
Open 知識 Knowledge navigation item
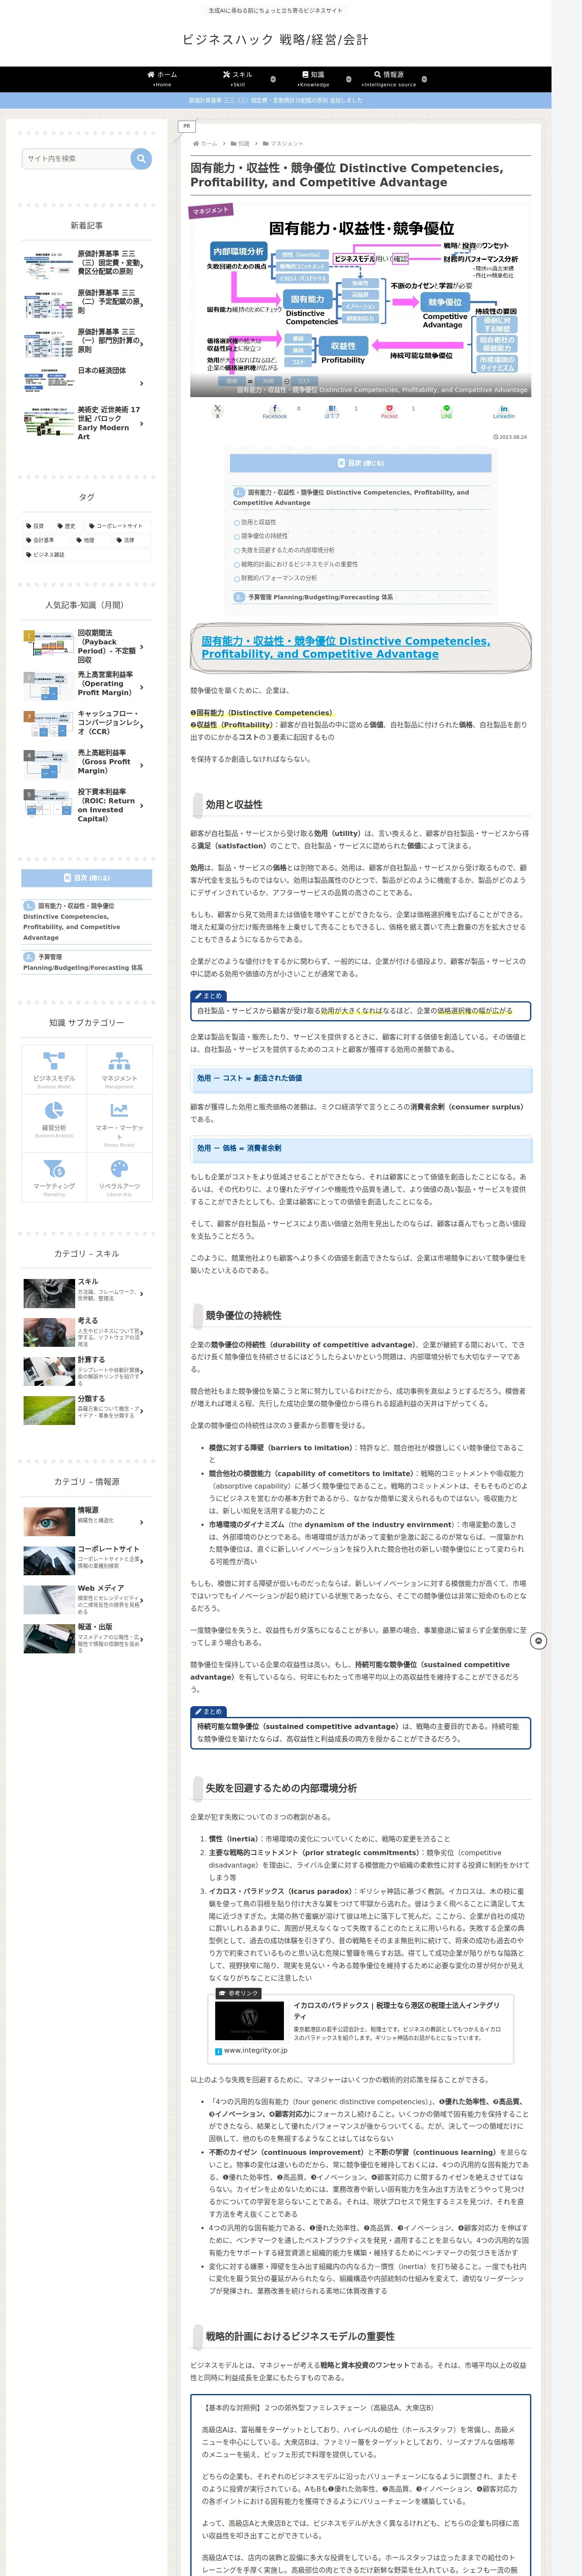tap(313, 79)
